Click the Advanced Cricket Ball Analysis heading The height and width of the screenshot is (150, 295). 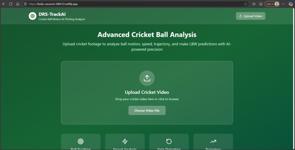[147, 35]
